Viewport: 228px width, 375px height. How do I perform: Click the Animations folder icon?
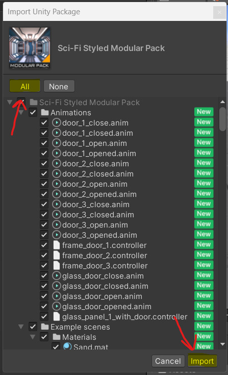coord(45,112)
